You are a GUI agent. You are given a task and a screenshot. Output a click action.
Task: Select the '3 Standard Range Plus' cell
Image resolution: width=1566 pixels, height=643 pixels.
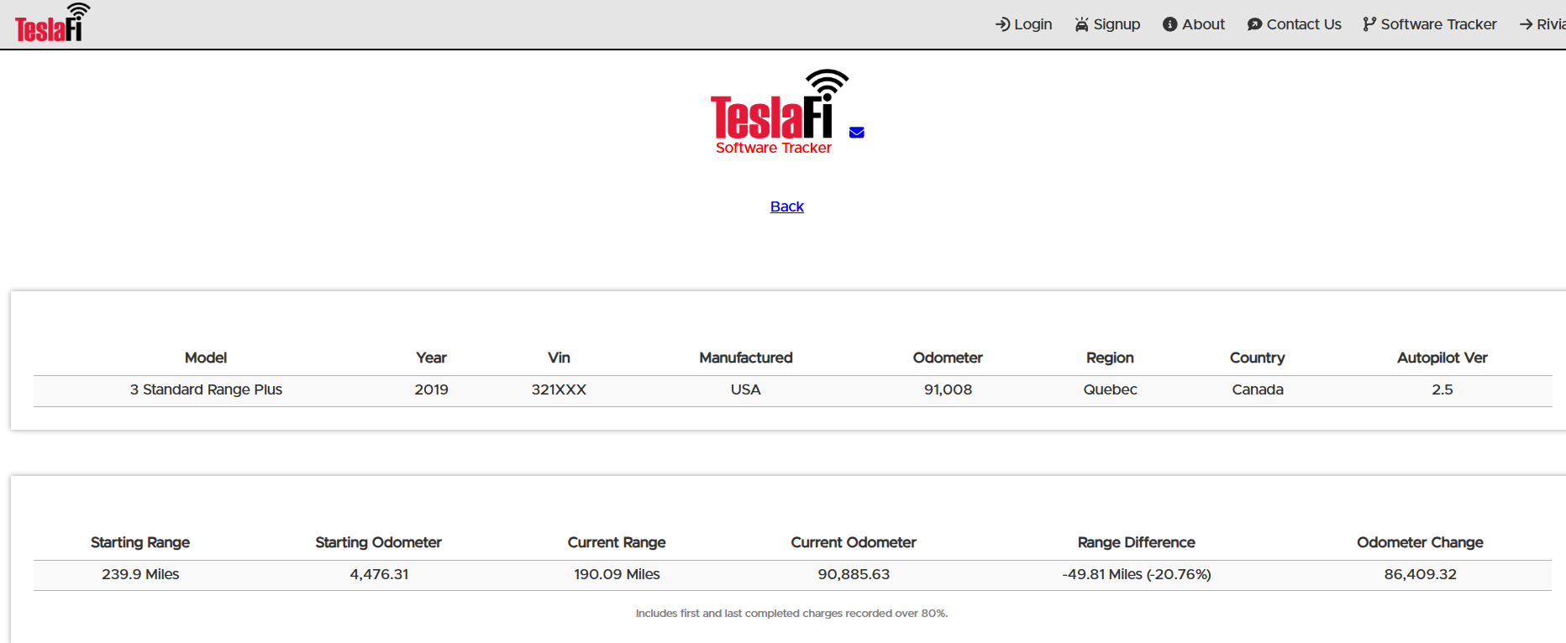(x=206, y=389)
